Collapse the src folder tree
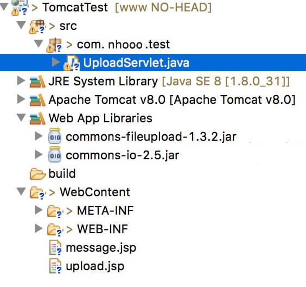Viewport: 306px width, 287px height. [21, 26]
